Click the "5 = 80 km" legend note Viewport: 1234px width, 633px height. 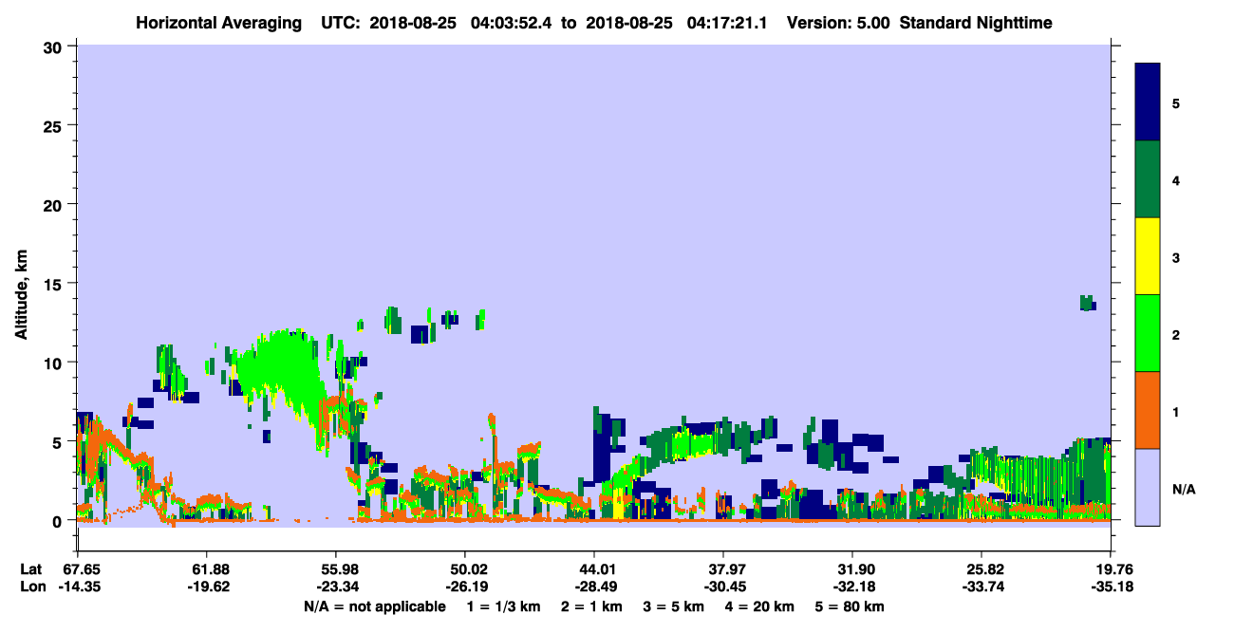click(850, 606)
